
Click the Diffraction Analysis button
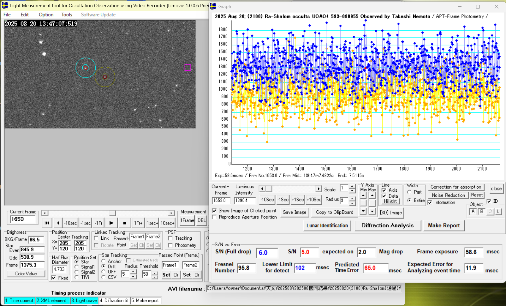tap(387, 225)
